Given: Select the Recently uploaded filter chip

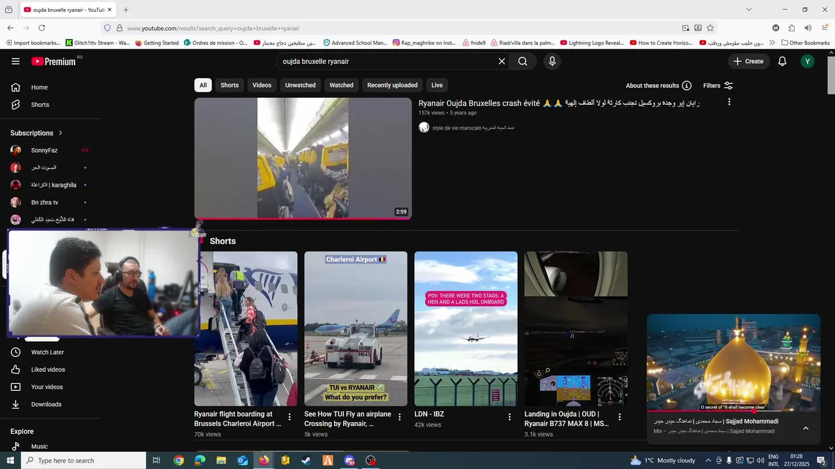Looking at the screenshot, I should tap(392, 85).
